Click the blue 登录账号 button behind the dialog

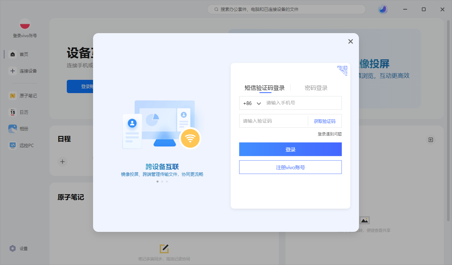tap(80, 86)
